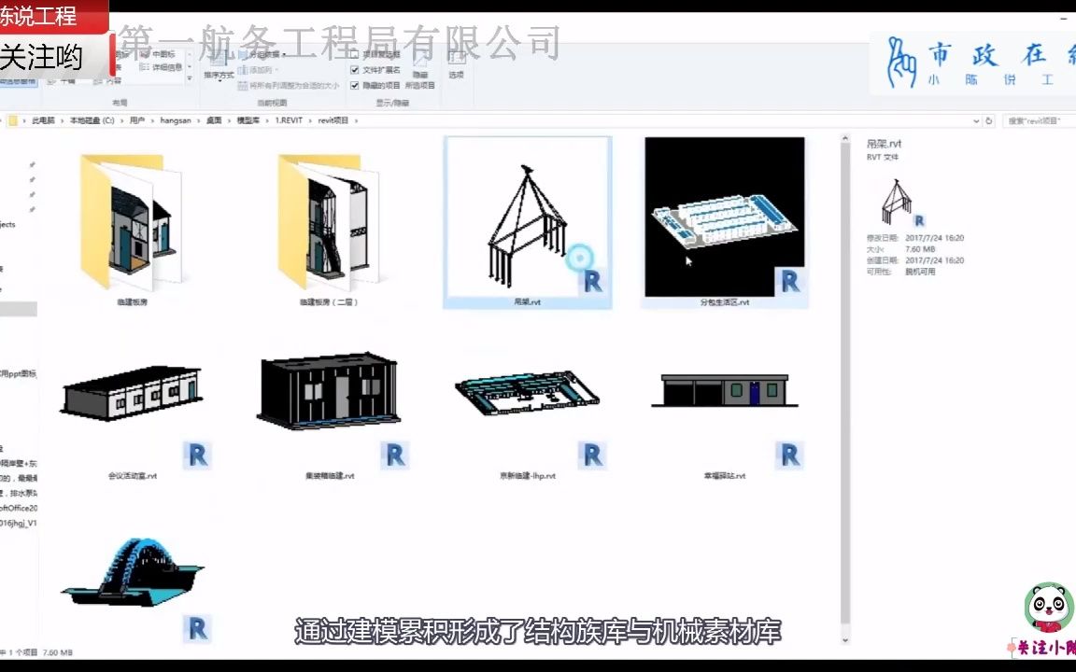Click the file list scrollbar up arrow

pos(845,139)
